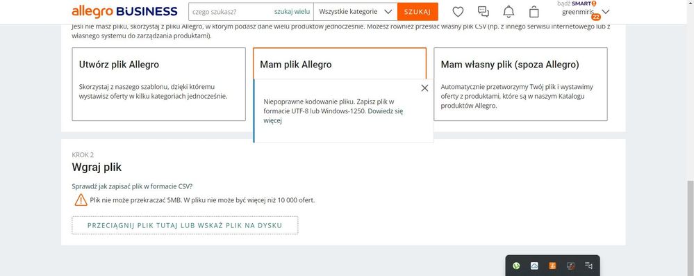694x276 pixels.
Task: Open the white cloud tray icon
Action: click(534, 266)
